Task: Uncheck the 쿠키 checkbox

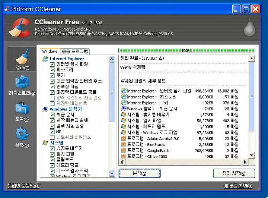Action: click(x=52, y=76)
